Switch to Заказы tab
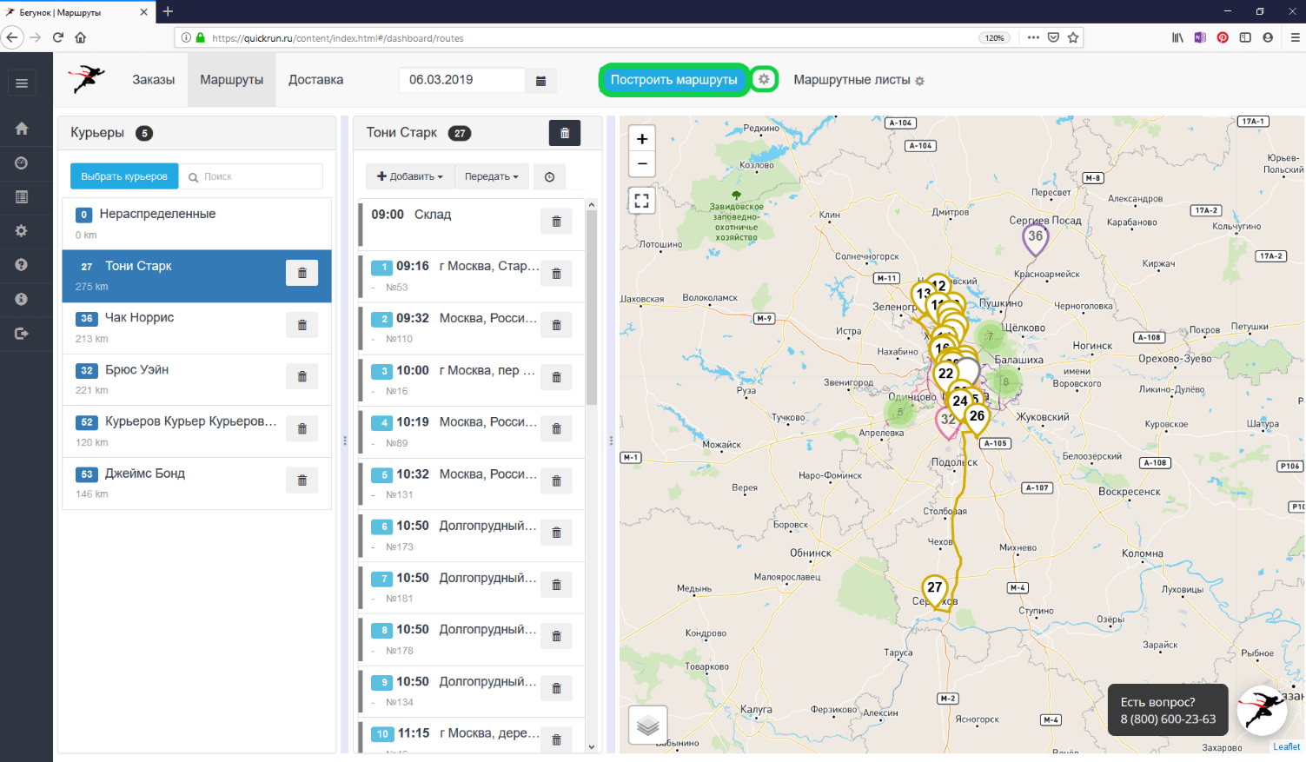This screenshot has height=762, width=1306. point(153,80)
